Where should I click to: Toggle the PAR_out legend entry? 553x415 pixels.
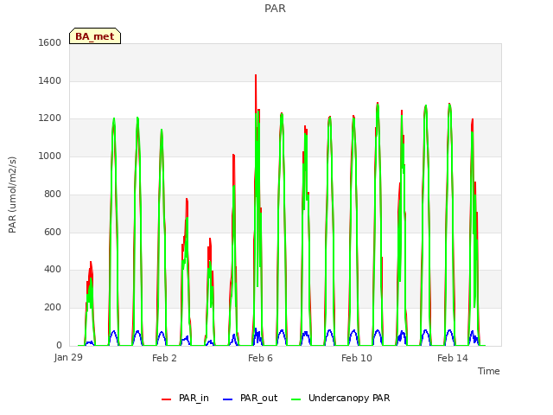point(250,398)
